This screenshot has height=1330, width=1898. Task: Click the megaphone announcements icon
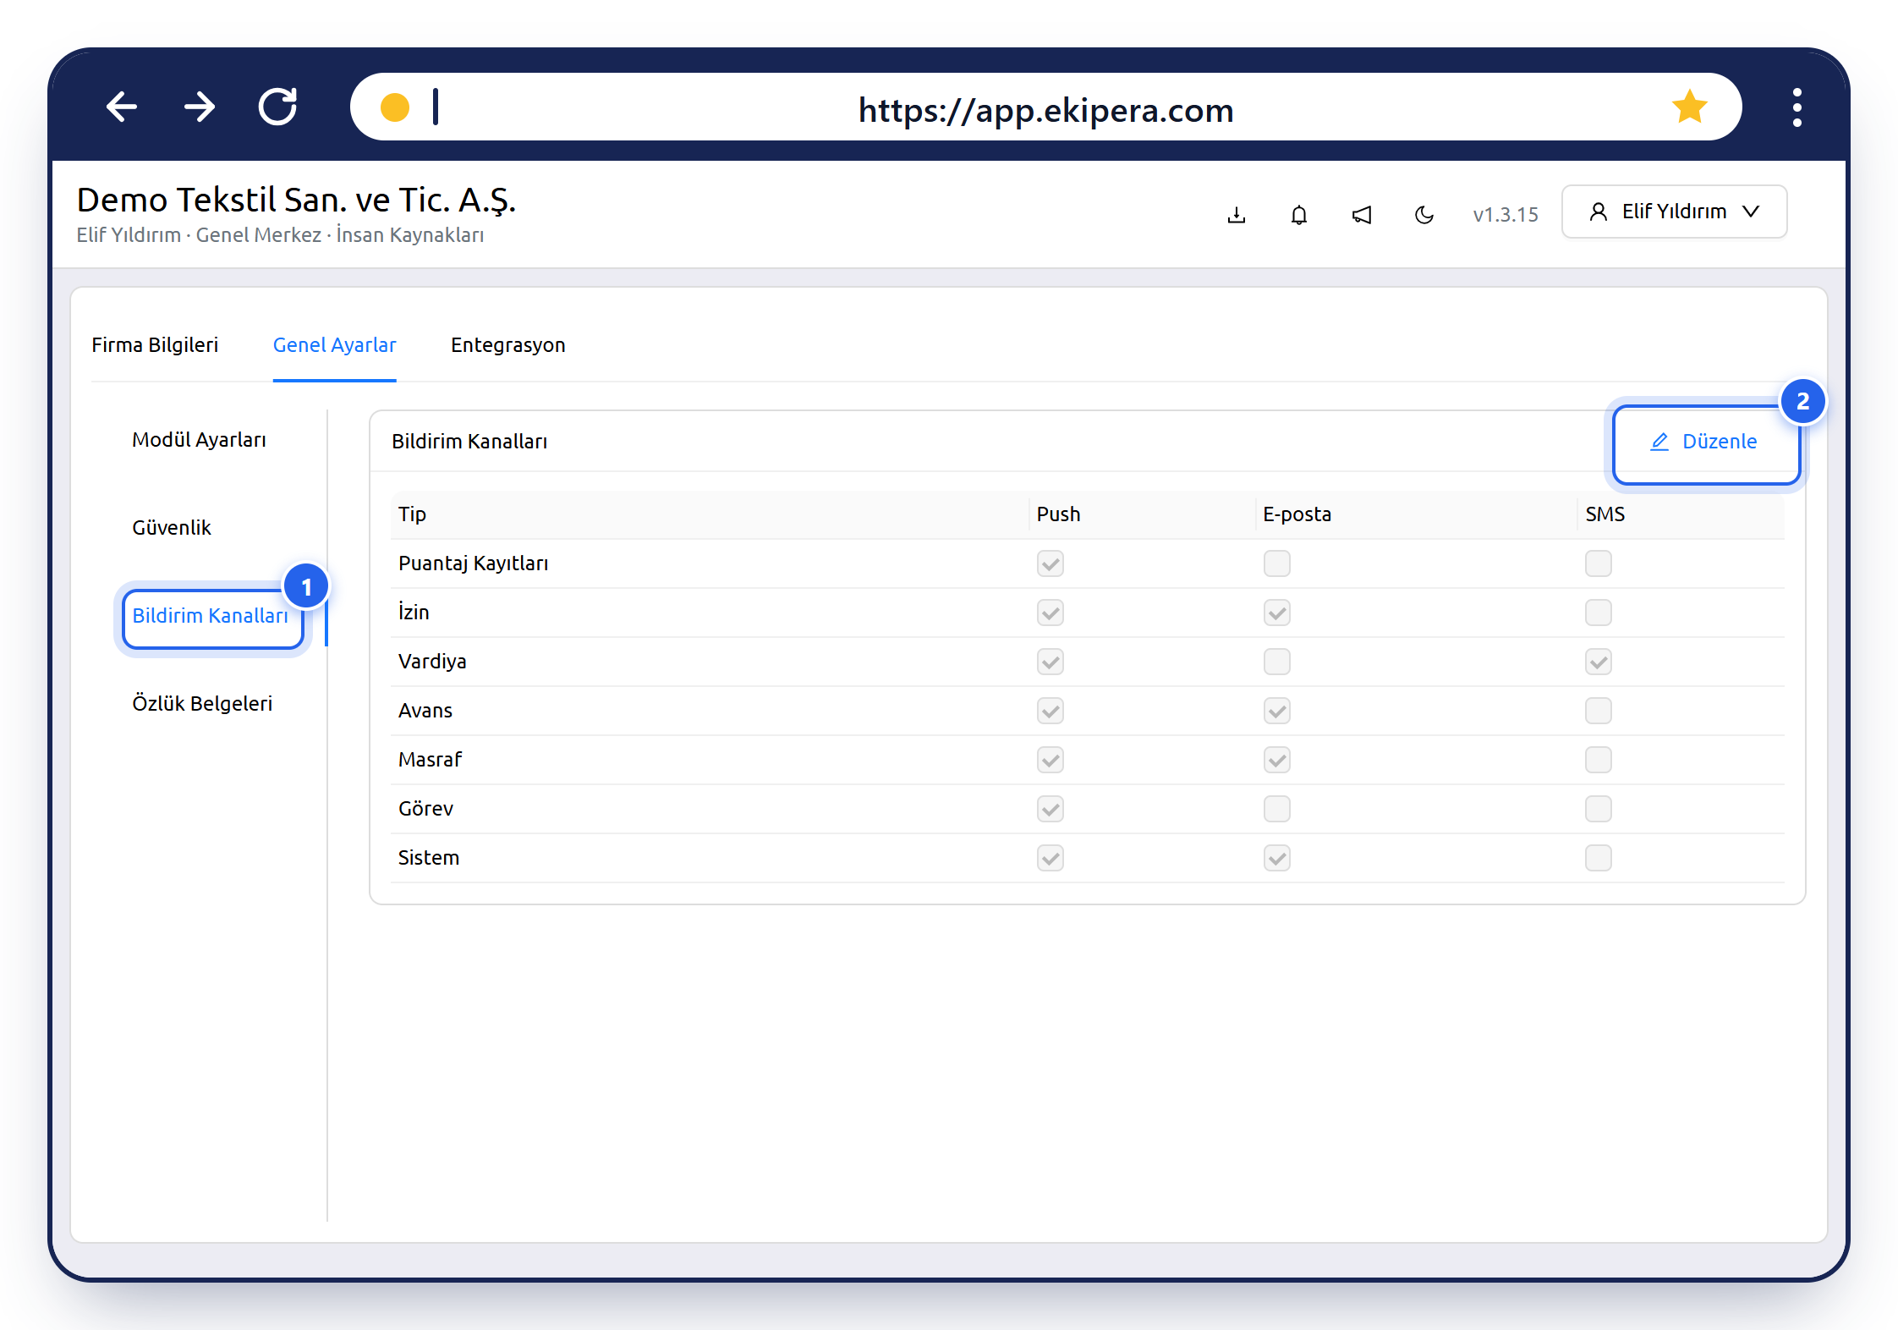pyautogui.click(x=1362, y=215)
